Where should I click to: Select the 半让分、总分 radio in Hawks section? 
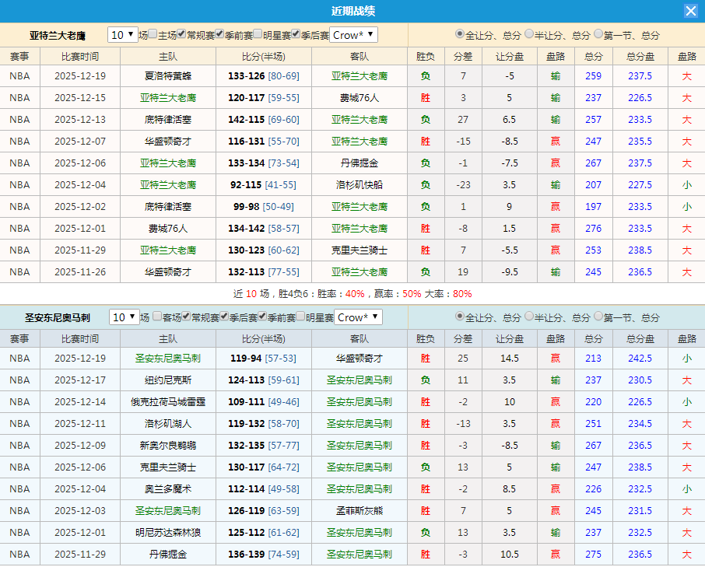530,34
